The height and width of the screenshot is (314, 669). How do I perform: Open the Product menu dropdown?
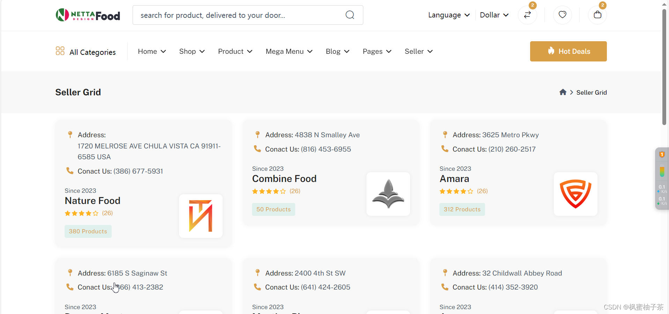[x=235, y=51]
